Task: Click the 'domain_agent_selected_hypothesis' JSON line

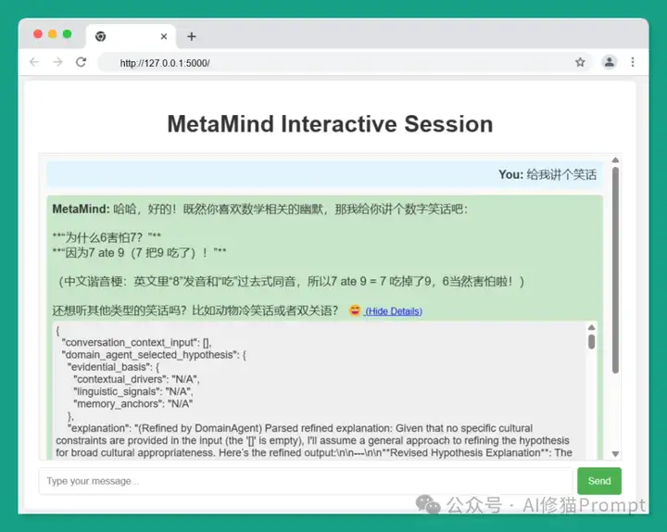Action: [154, 355]
